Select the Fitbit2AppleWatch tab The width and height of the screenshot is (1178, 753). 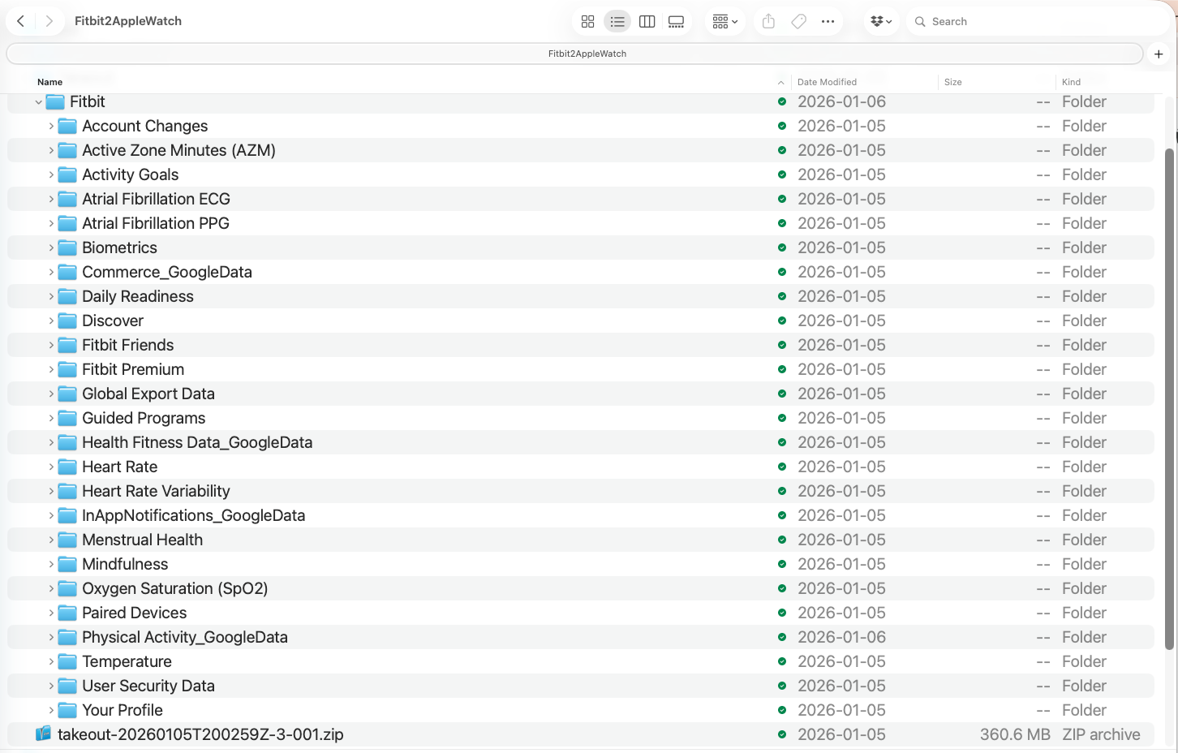[x=575, y=54]
